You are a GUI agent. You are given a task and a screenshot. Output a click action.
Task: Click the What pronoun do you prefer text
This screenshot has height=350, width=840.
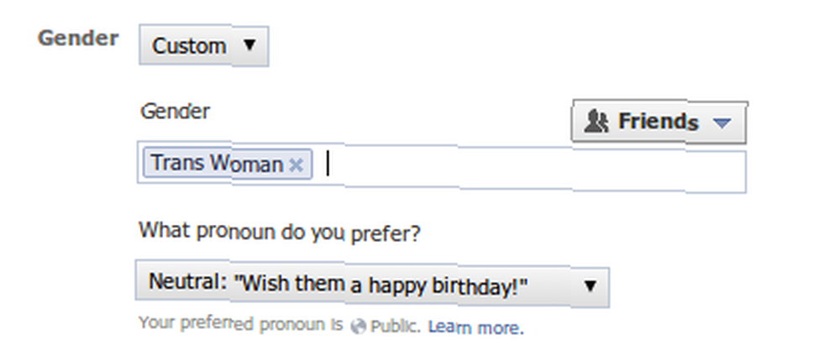[280, 232]
